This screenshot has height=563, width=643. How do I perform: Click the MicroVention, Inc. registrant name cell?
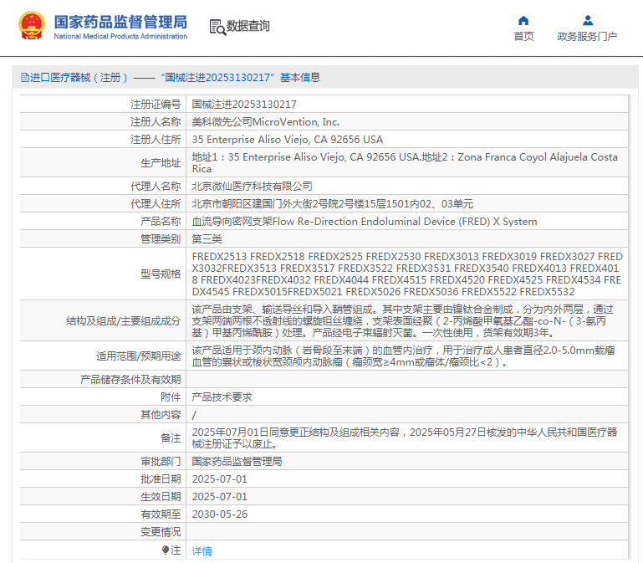(x=265, y=122)
